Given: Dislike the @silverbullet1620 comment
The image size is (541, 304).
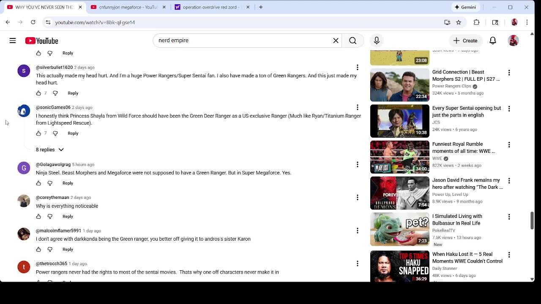Looking at the screenshot, I should pos(55,93).
